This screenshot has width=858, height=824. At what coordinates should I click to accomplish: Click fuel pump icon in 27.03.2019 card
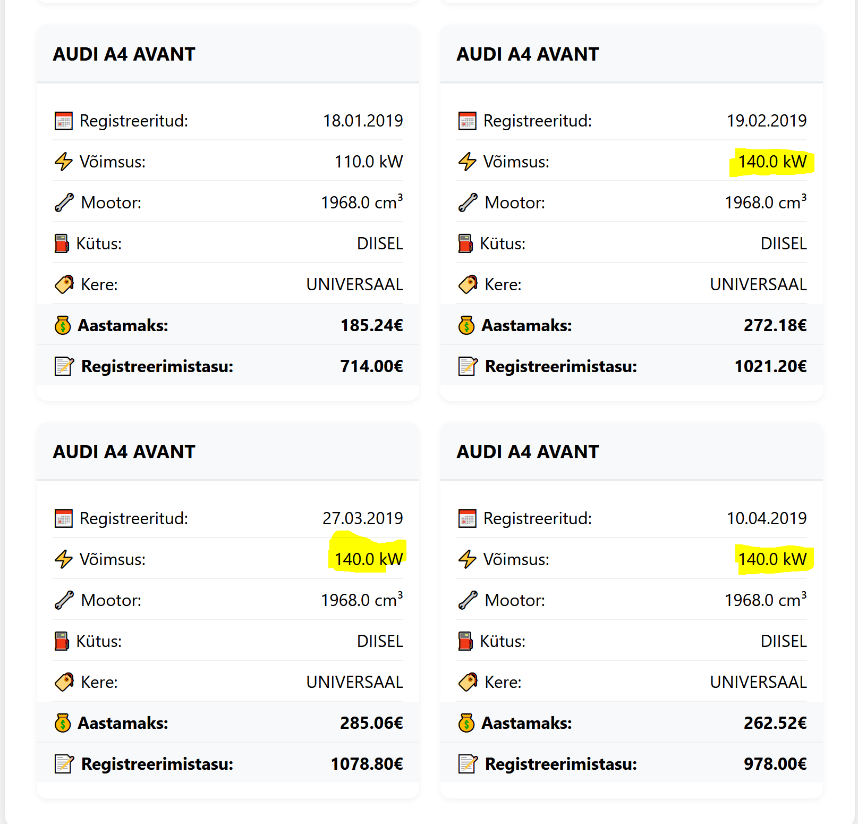pos(62,641)
